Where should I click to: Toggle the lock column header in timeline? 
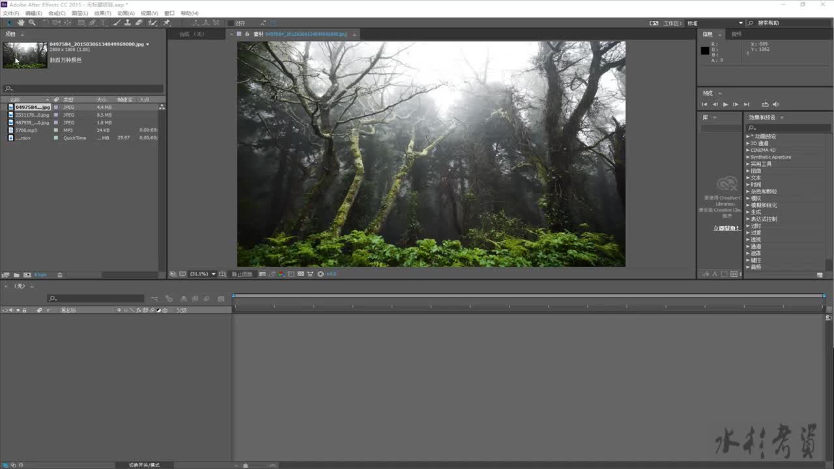coord(24,310)
